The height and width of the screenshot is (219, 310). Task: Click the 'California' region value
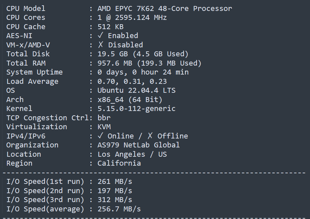click(x=119, y=163)
